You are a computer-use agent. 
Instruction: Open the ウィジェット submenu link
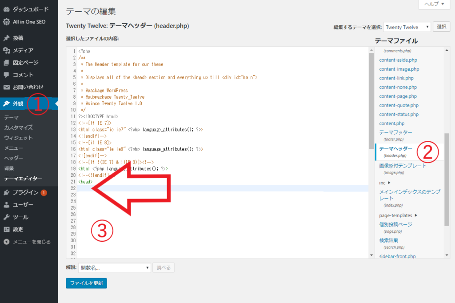(18, 138)
